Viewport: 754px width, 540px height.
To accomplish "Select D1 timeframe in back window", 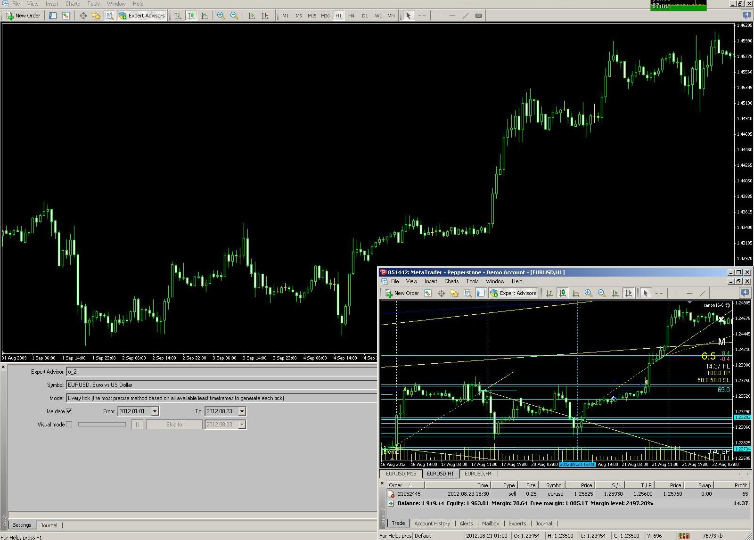I will 365,16.
